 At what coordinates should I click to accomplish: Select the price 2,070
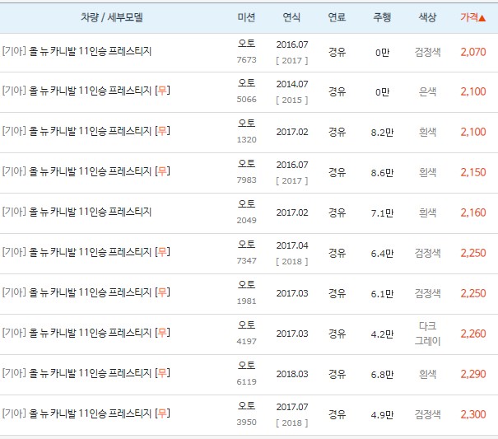pyautogui.click(x=473, y=52)
